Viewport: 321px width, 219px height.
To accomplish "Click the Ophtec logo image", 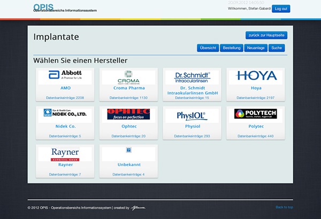I will [x=128, y=114].
